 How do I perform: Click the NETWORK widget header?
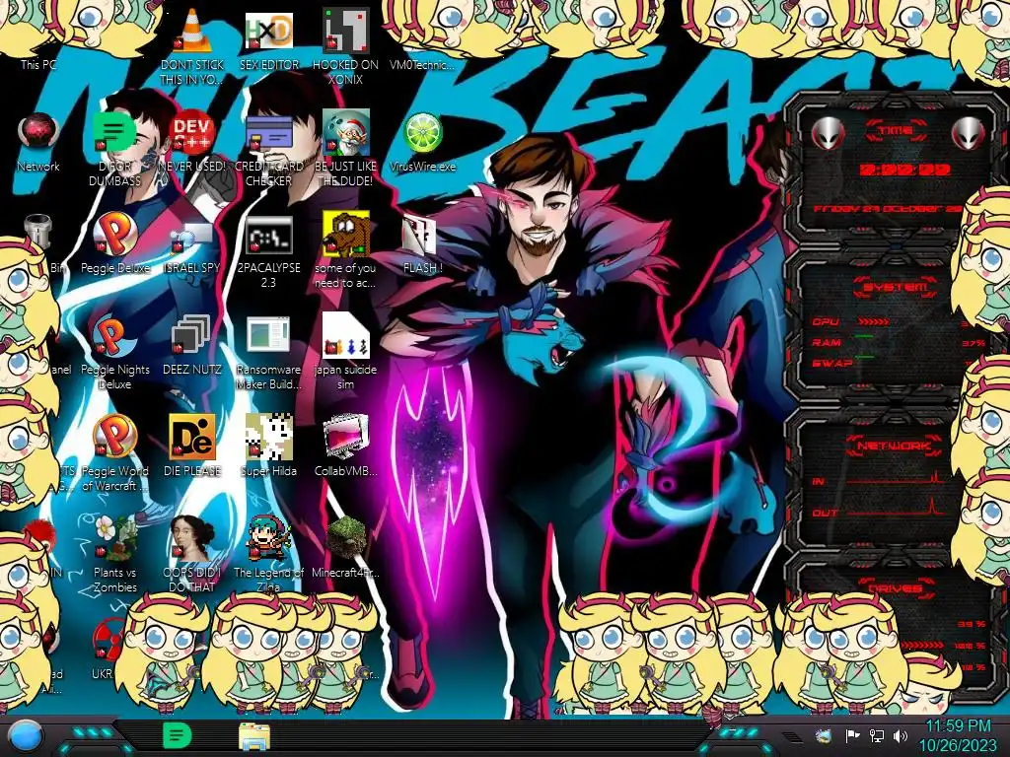894,446
